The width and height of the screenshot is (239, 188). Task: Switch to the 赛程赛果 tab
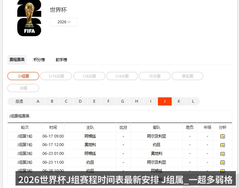17,60
